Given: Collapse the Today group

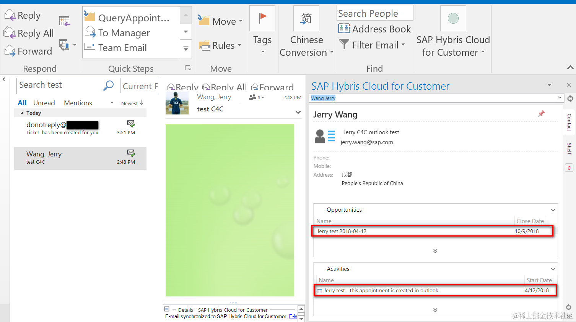Looking at the screenshot, I should (22, 113).
